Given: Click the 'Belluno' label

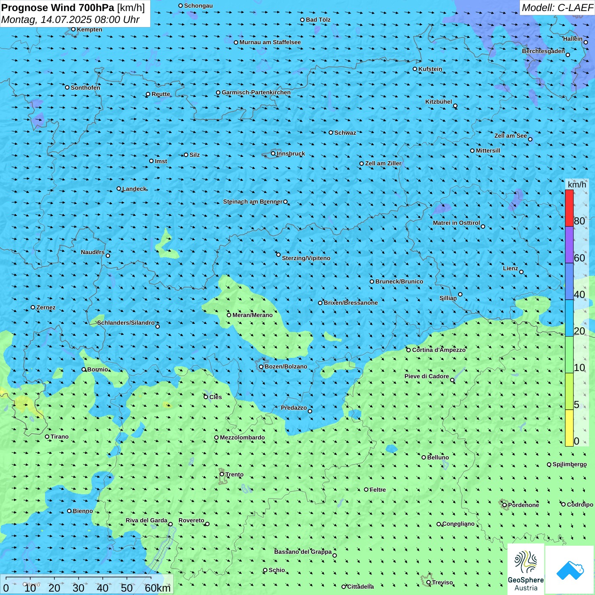Looking at the screenshot, I should click(x=438, y=457).
